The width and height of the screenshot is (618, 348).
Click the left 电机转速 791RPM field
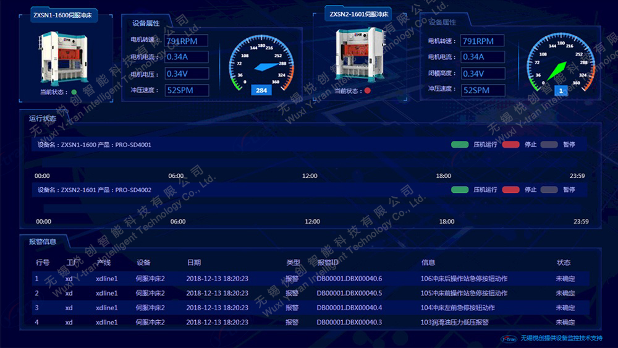point(187,41)
